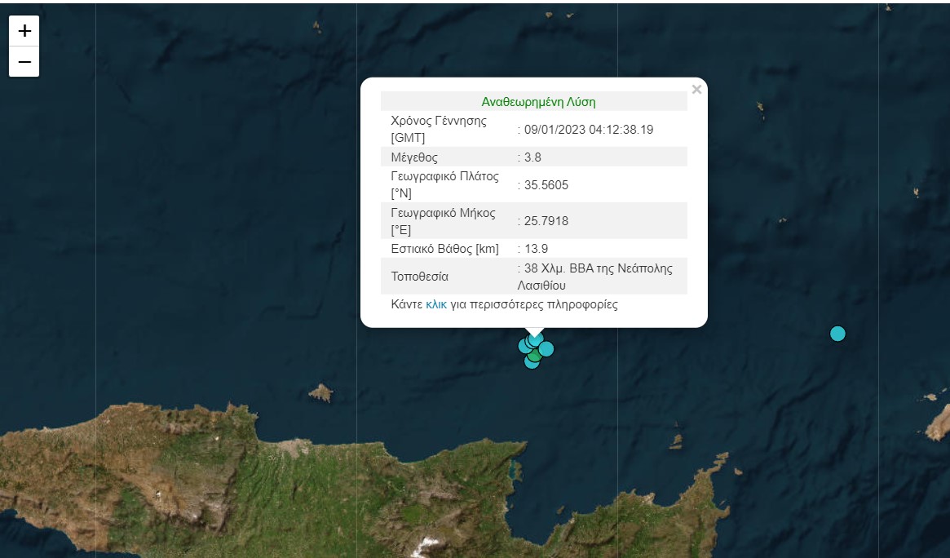Select the leftmost cyan marker in the cluster
950x558 pixels.
524,346
